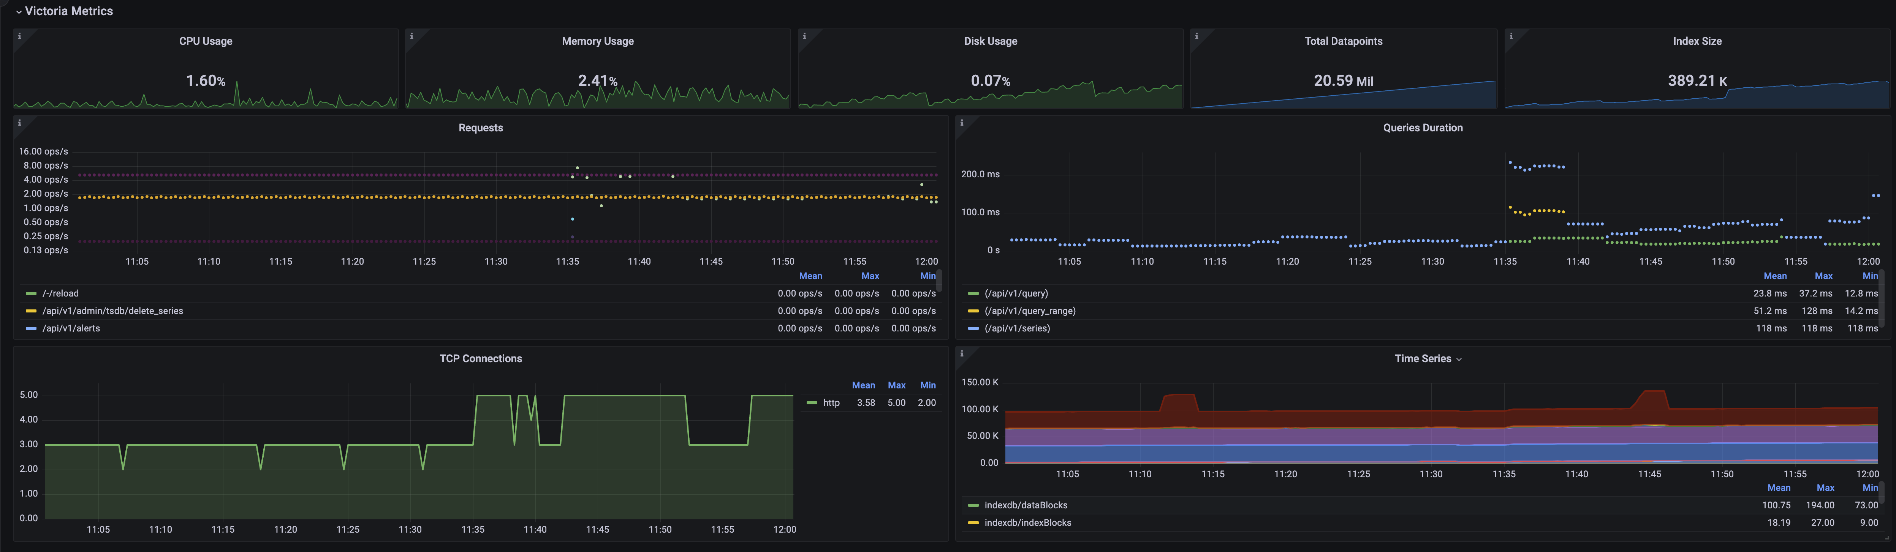This screenshot has height=552, width=1896.
Task: Toggle the /-/reload series in legend
Action: coord(60,293)
